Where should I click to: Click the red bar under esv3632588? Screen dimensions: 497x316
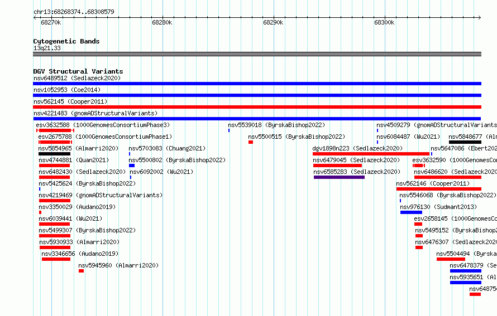(55, 130)
